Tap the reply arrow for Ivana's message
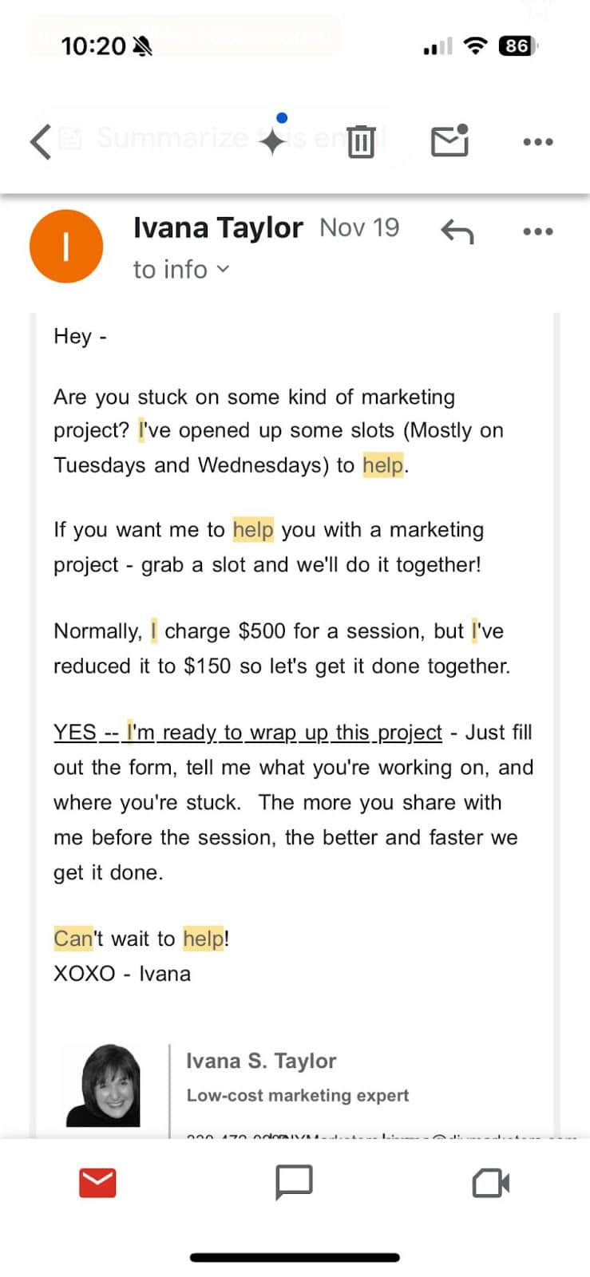This screenshot has width=590, height=1277. [457, 231]
